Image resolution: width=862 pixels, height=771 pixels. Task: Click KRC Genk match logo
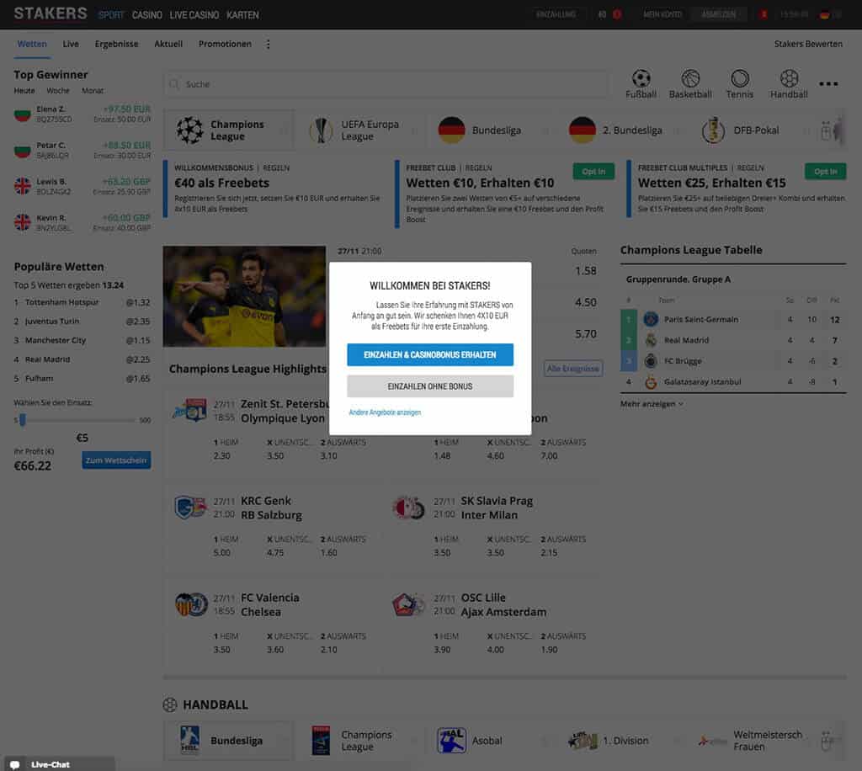(x=190, y=508)
